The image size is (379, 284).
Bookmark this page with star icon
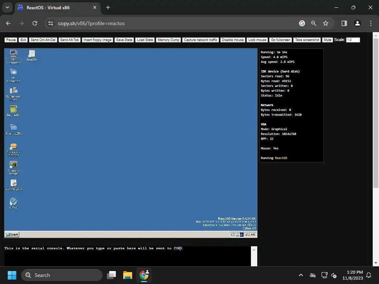point(326,23)
